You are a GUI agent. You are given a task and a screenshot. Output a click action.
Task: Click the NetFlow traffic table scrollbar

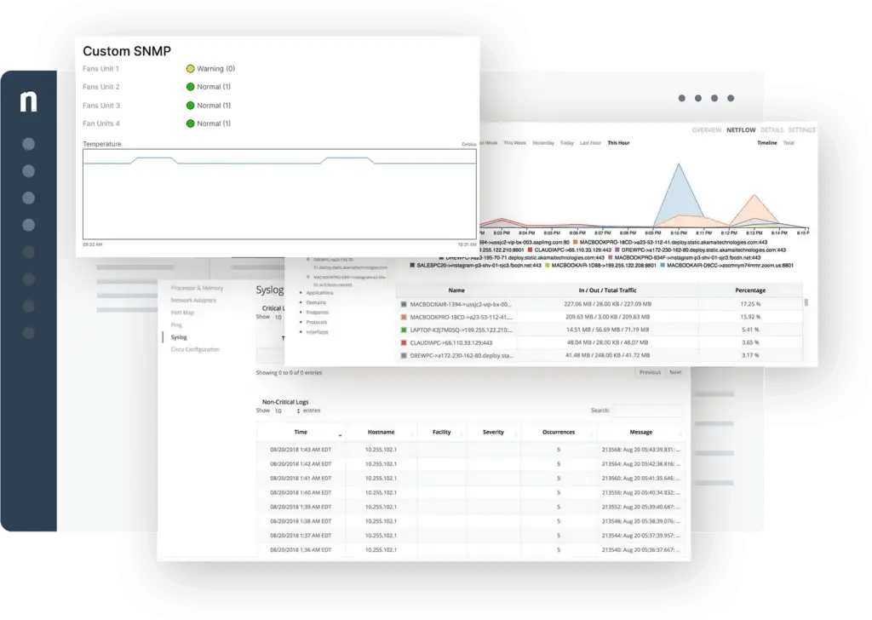pos(806,303)
